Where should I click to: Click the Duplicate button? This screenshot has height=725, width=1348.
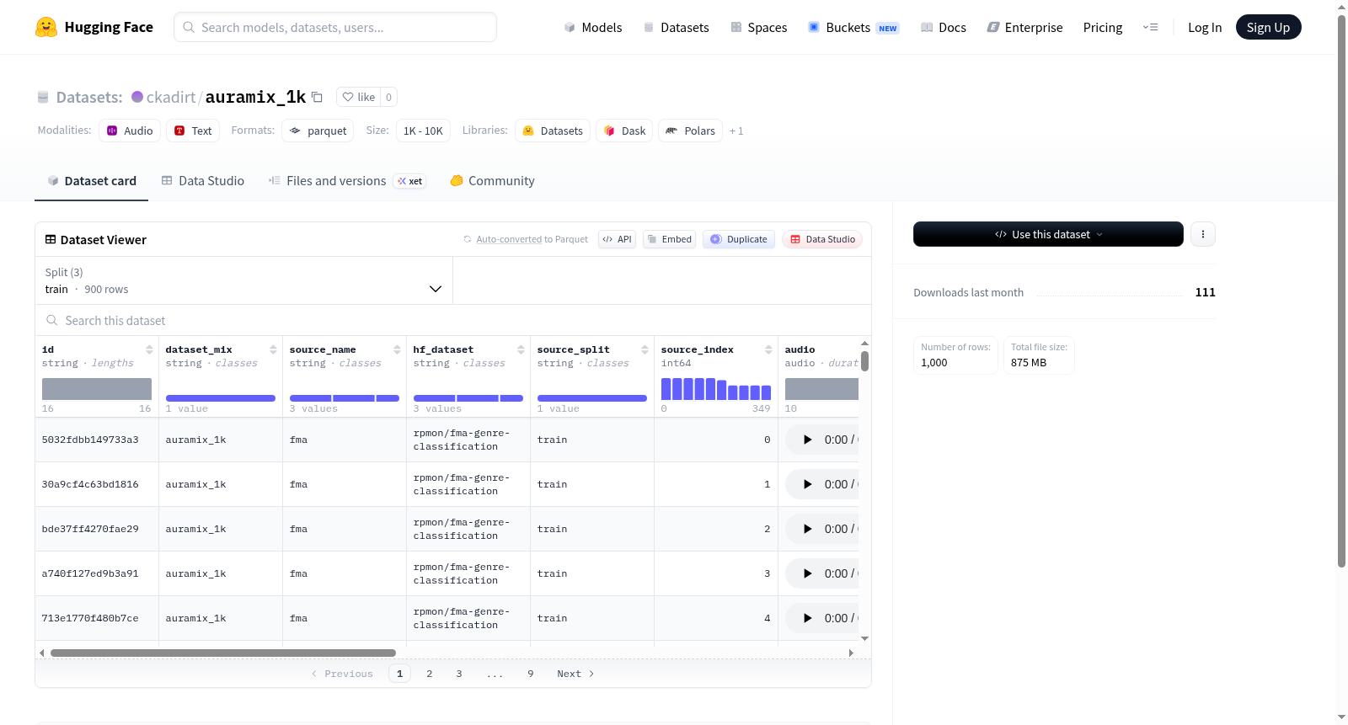click(x=739, y=239)
